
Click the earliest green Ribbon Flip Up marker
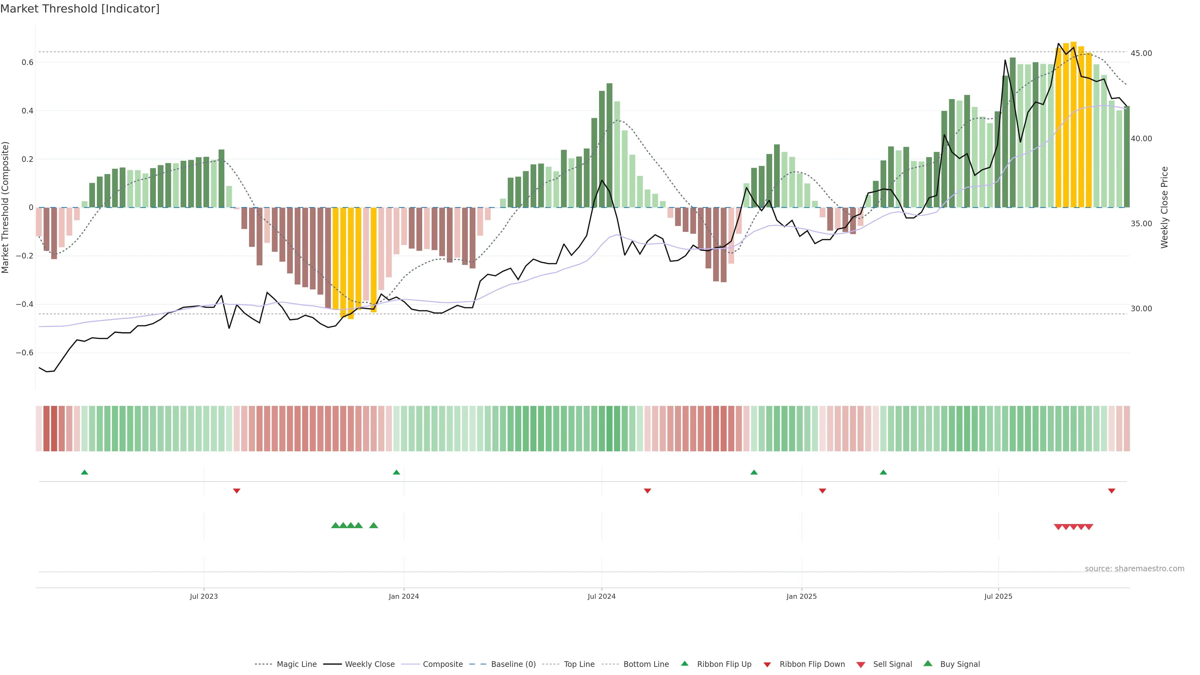point(84,472)
